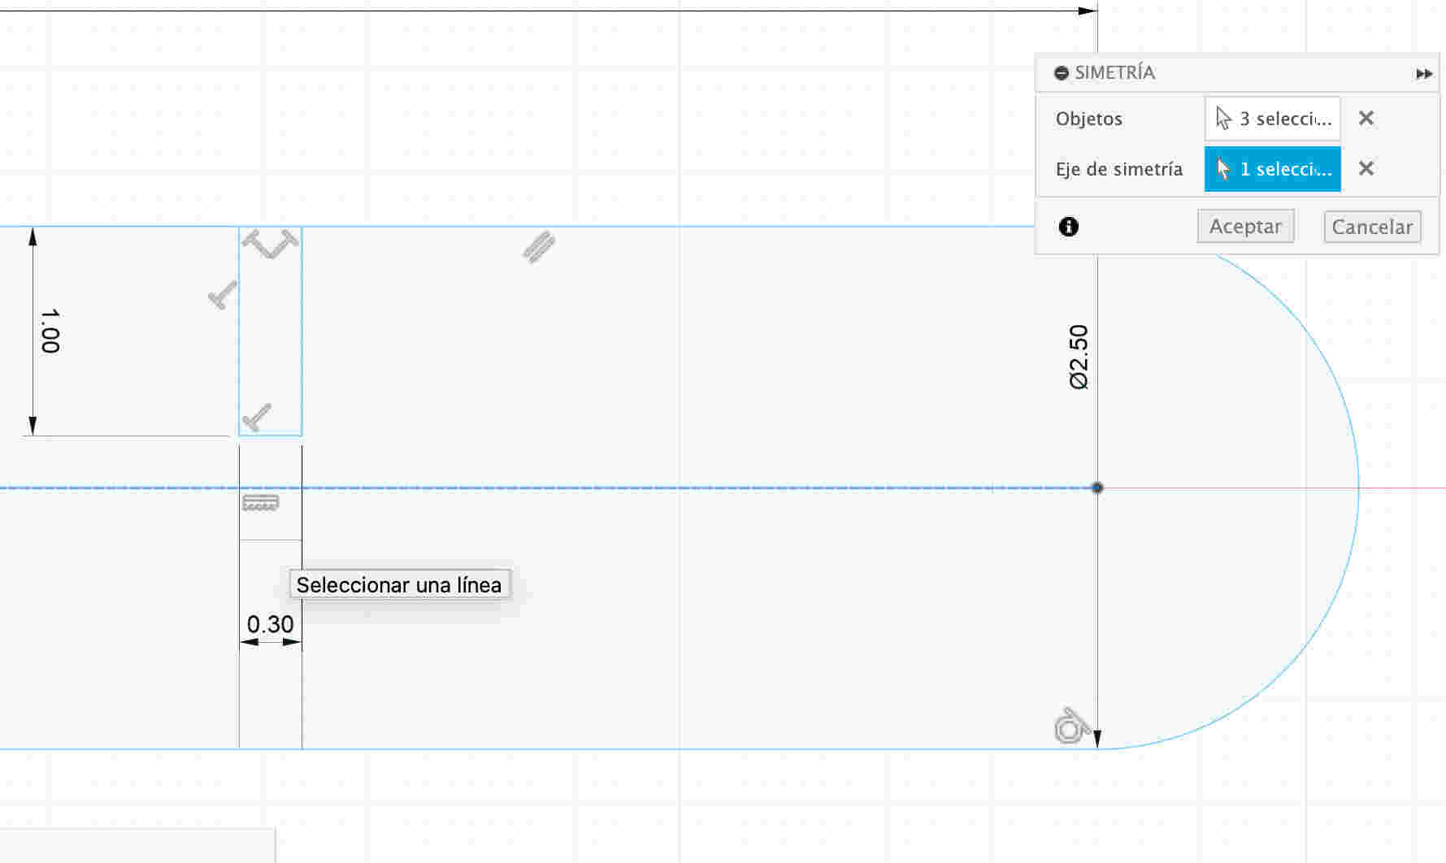Click the horizontal/vertical constraint icon atop rectangle
The width and height of the screenshot is (1446, 863).
click(271, 244)
